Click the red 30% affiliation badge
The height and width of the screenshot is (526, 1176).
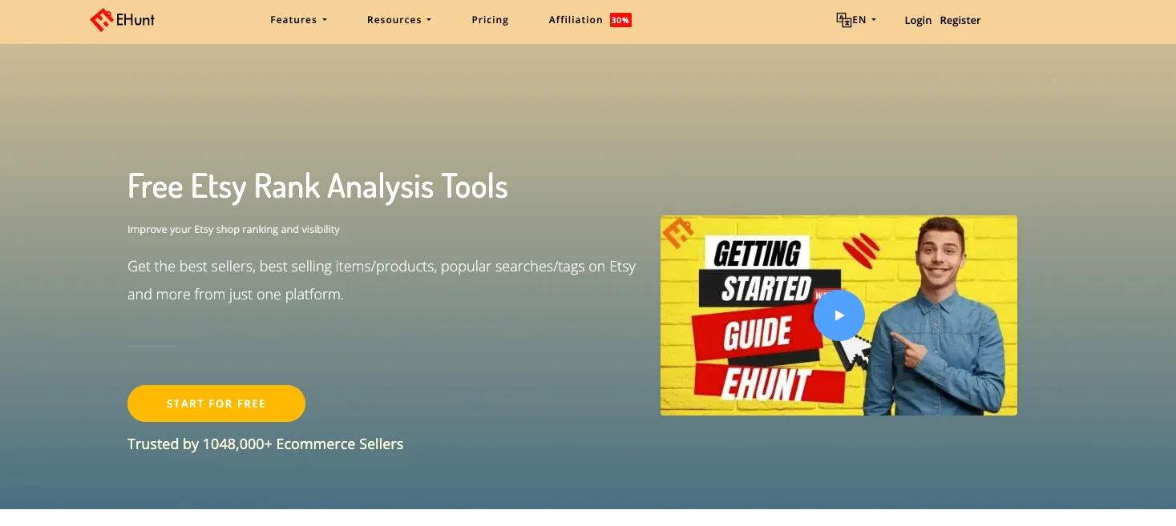tap(620, 20)
